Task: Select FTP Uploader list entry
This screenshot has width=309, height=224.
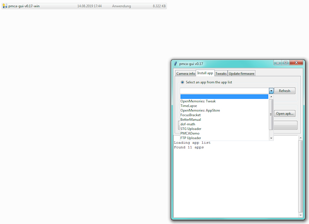Action: pos(190,138)
